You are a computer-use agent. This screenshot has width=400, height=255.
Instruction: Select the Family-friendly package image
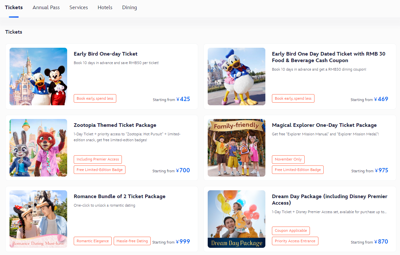pos(237,148)
